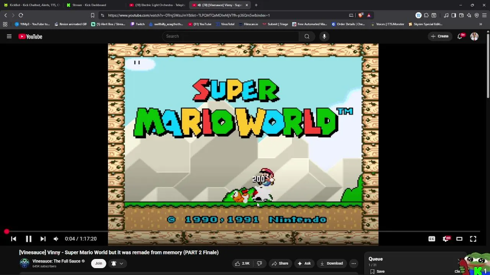Image resolution: width=490 pixels, height=275 pixels.
Task: Open video settings gear with HD badge
Action: point(446,239)
